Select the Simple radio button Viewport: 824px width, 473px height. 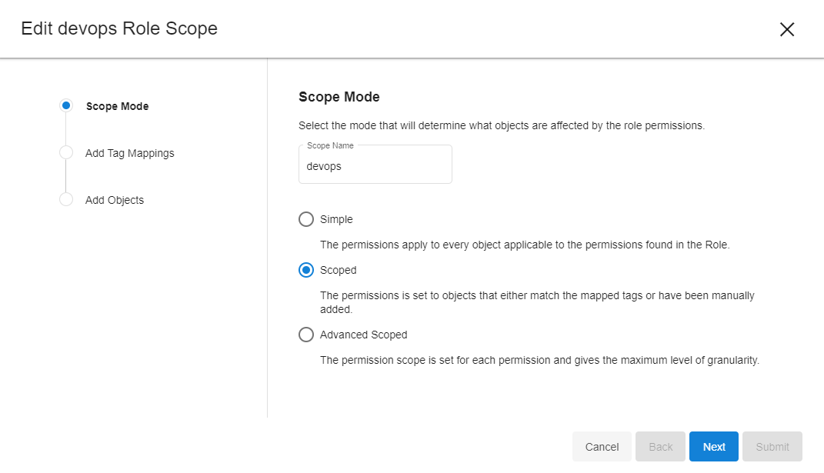pyautogui.click(x=306, y=219)
